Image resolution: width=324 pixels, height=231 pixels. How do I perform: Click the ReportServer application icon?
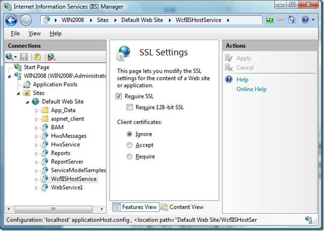pyautogui.click(x=45, y=162)
